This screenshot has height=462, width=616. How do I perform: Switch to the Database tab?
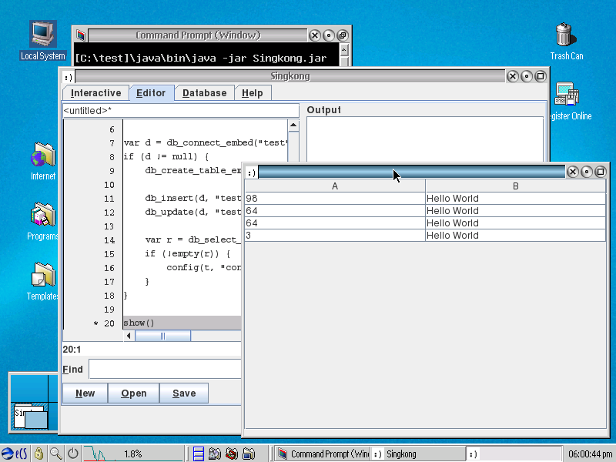tap(204, 93)
